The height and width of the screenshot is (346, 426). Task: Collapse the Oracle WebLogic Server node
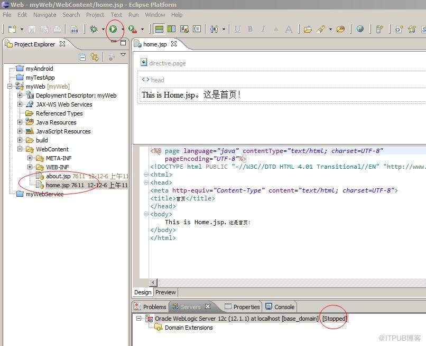point(138,318)
